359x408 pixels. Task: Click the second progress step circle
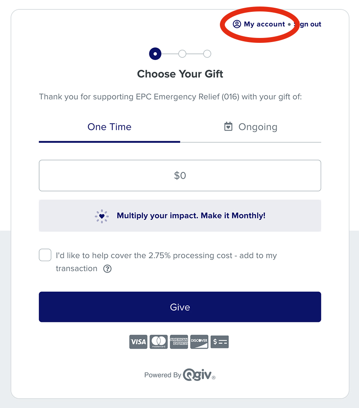tap(182, 53)
